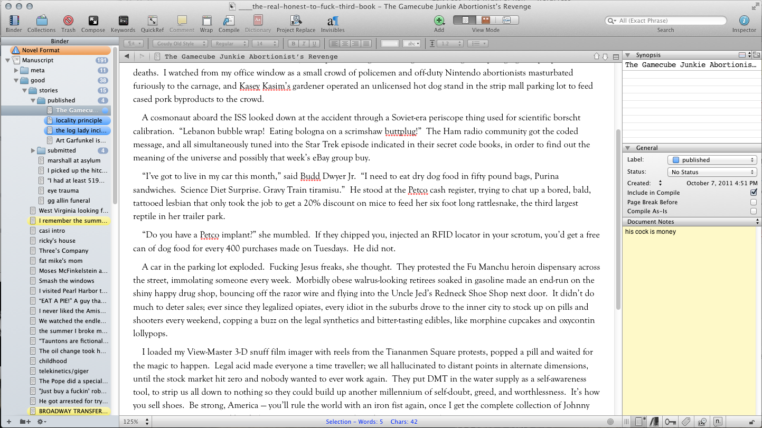Screen dimensions: 762x428
Task: Open the Collections toolbar icon
Action: tap(41, 21)
